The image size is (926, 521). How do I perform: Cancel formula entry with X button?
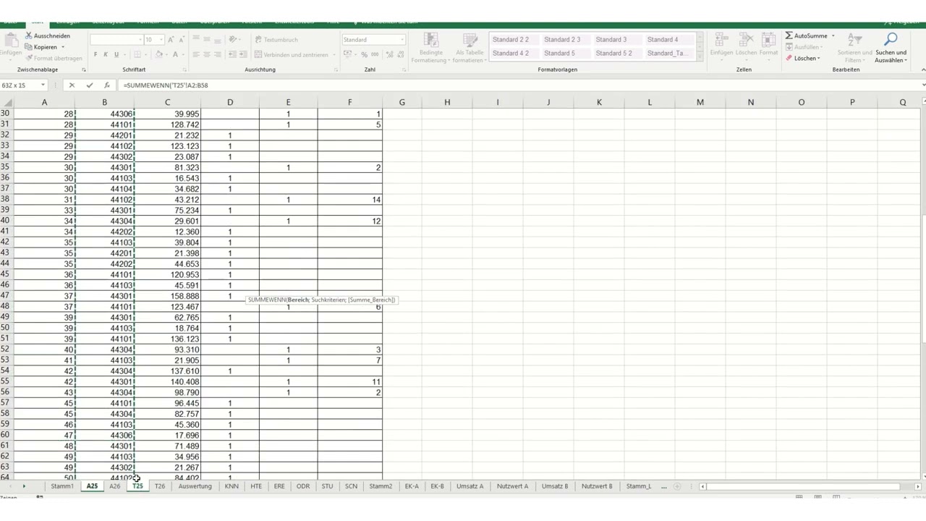coord(72,85)
